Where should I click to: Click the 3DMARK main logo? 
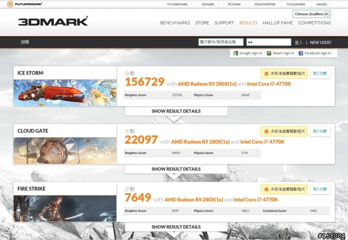tap(53, 21)
